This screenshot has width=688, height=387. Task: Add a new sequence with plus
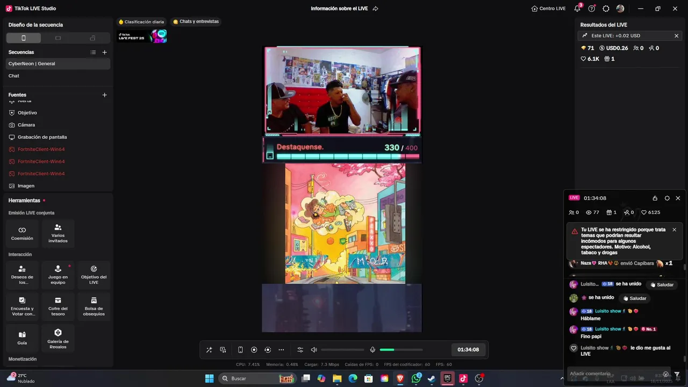105,52
